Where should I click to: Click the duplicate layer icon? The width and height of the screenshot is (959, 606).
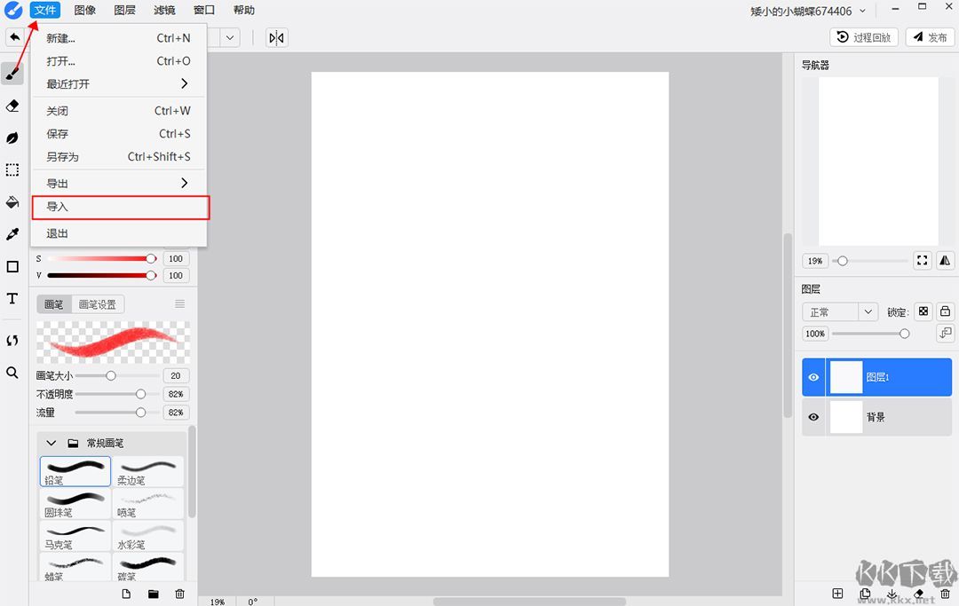click(865, 594)
